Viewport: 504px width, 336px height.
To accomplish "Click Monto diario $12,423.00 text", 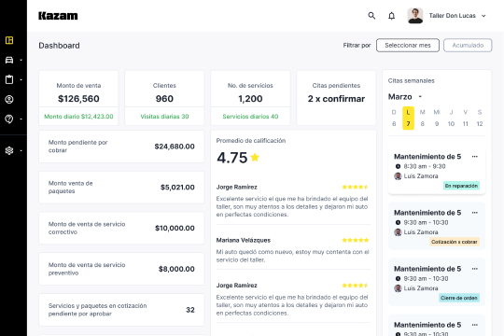I will (78, 117).
